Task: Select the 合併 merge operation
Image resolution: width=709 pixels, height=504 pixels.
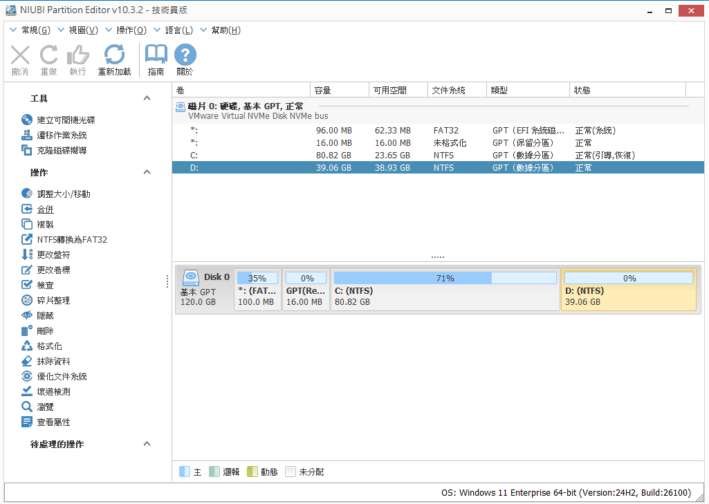Action: click(x=37, y=209)
